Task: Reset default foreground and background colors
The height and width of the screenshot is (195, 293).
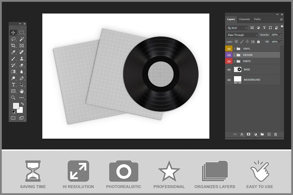Action: pyautogui.click(x=14, y=112)
